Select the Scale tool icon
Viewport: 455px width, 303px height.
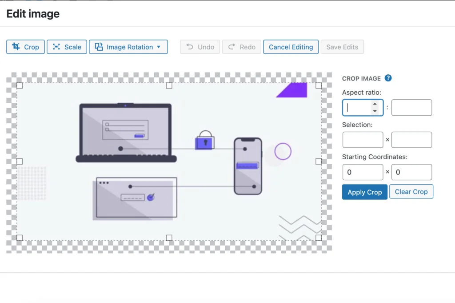(57, 47)
